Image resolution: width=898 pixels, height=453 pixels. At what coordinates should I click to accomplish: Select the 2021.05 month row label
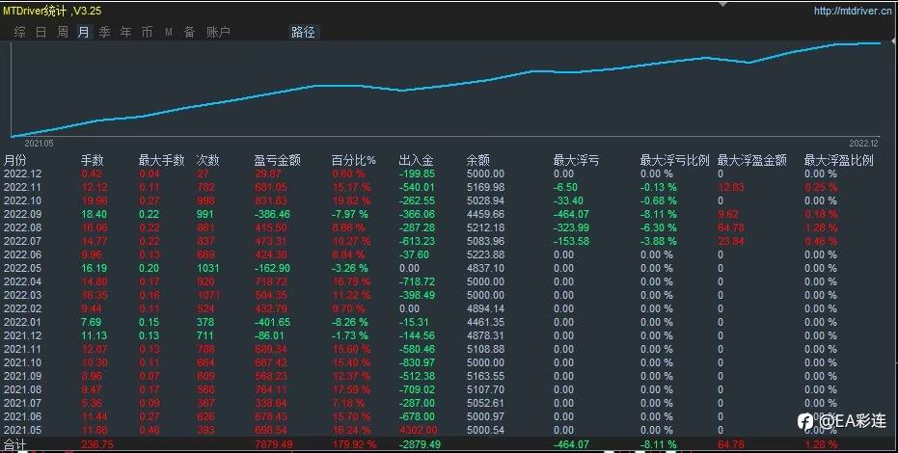(23, 430)
